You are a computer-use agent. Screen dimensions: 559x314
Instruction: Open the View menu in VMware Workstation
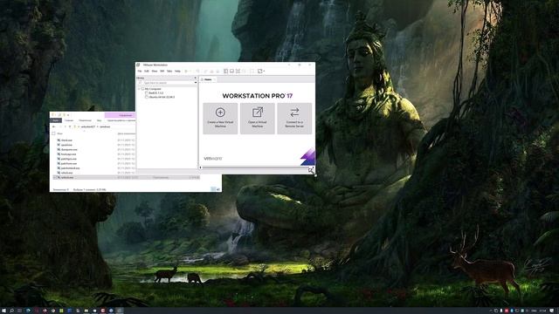[155, 72]
